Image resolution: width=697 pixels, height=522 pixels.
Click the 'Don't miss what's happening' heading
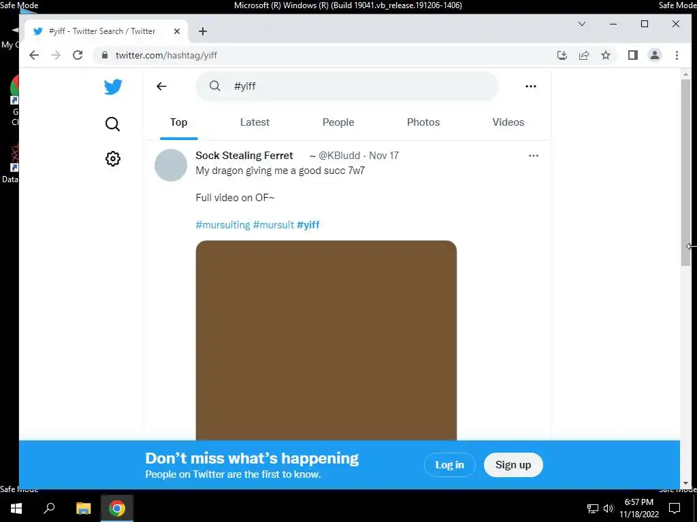[x=252, y=458]
